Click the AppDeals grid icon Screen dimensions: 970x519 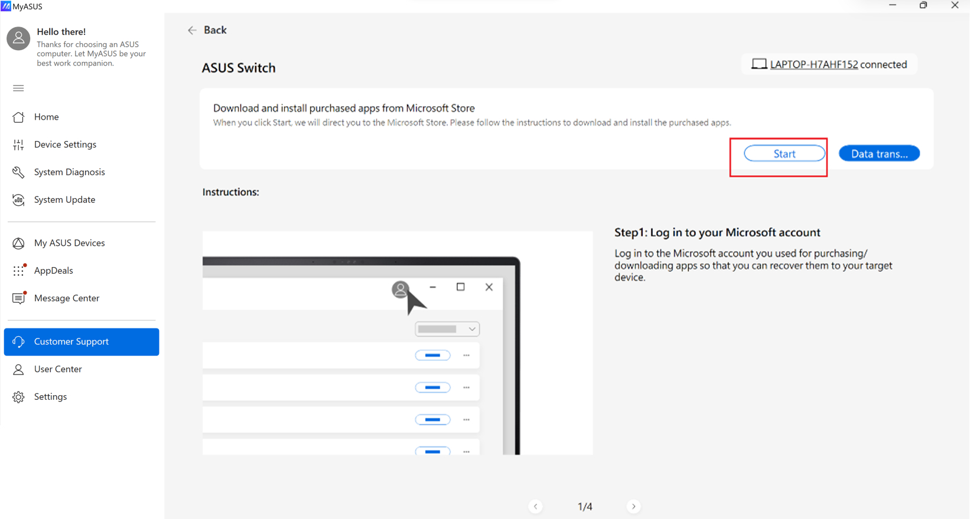[19, 271]
